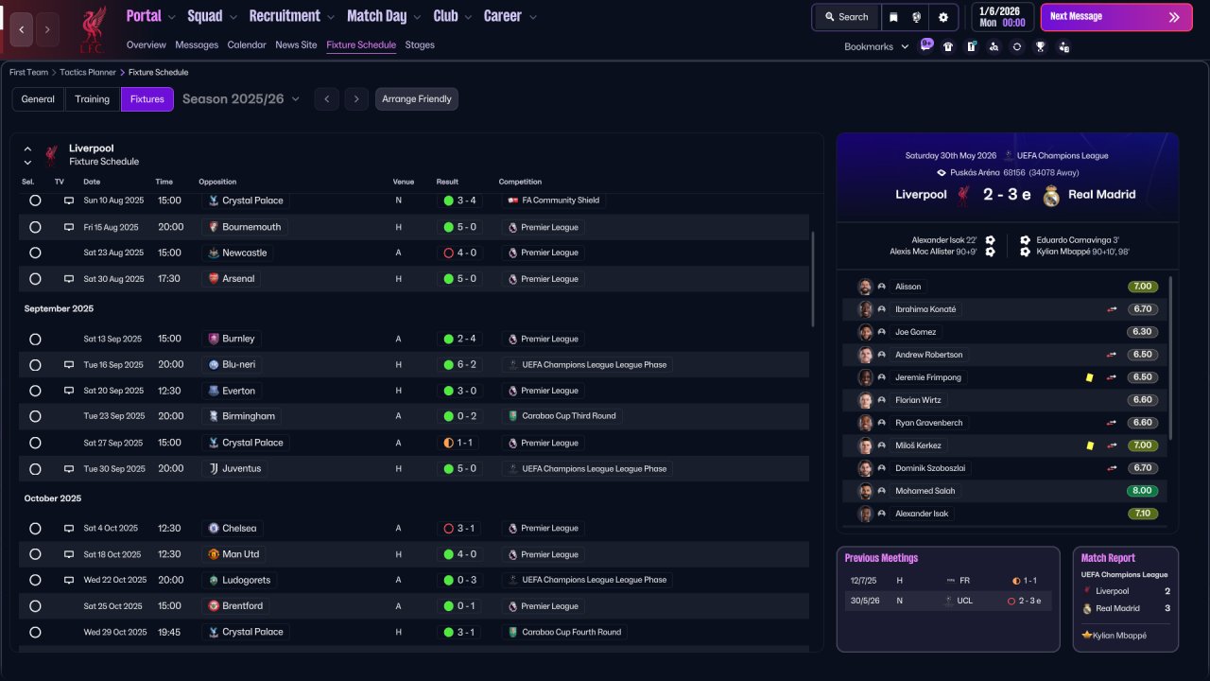Select the Chelsea fixture radio button
Screen dimensions: 1210x681
pyautogui.click(x=35, y=529)
